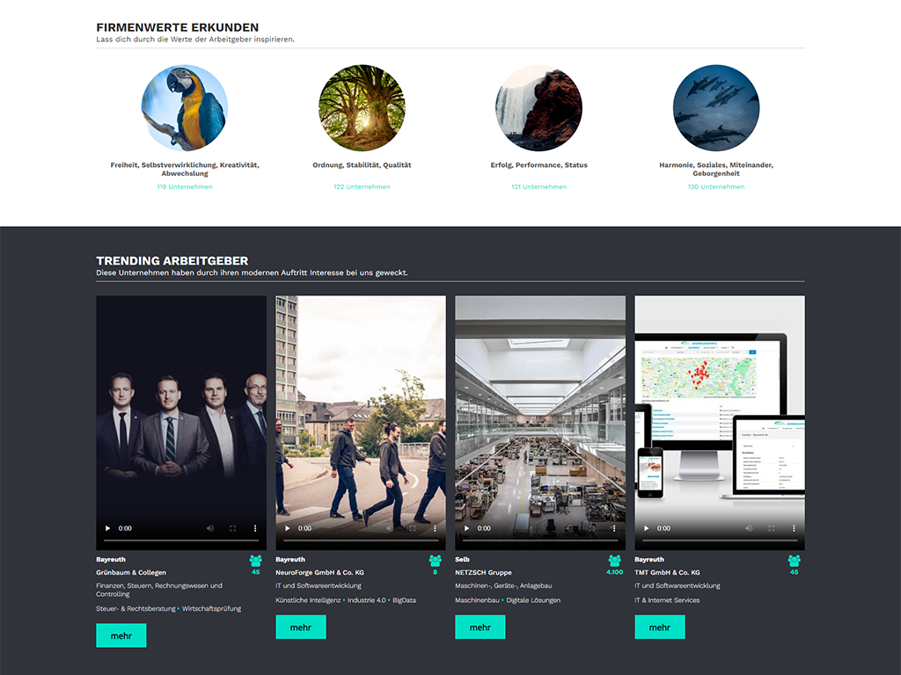Toggle mute on the TMT GmbH video
This screenshot has height=675, width=901.
coord(748,528)
